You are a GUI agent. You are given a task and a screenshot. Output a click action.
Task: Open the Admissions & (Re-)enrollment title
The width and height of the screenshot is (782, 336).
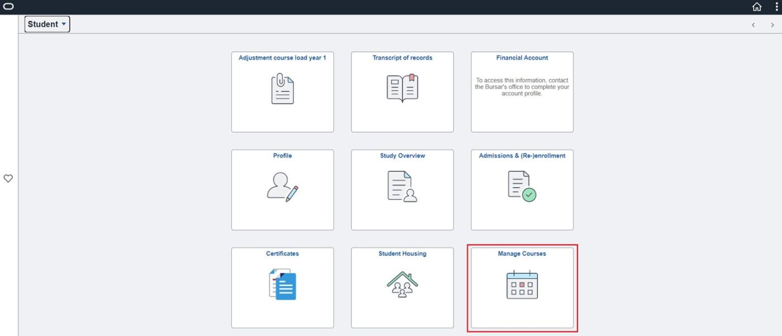click(522, 156)
